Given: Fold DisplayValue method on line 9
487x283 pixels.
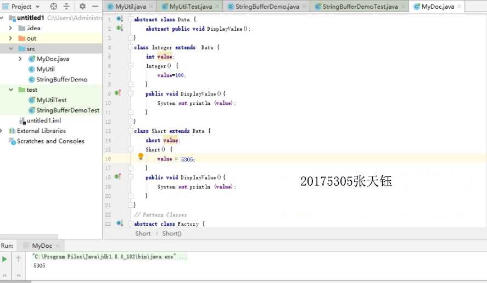Looking at the screenshot, I should tap(131, 93).
